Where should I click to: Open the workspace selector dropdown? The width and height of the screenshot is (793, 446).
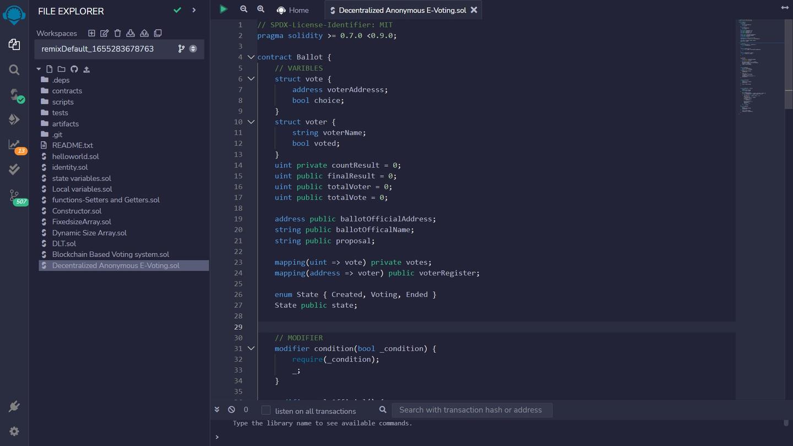tap(120, 49)
